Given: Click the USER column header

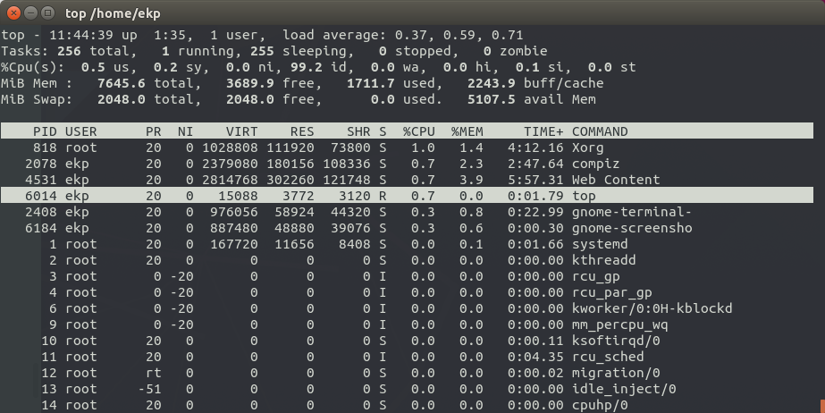Looking at the screenshot, I should (x=81, y=131).
